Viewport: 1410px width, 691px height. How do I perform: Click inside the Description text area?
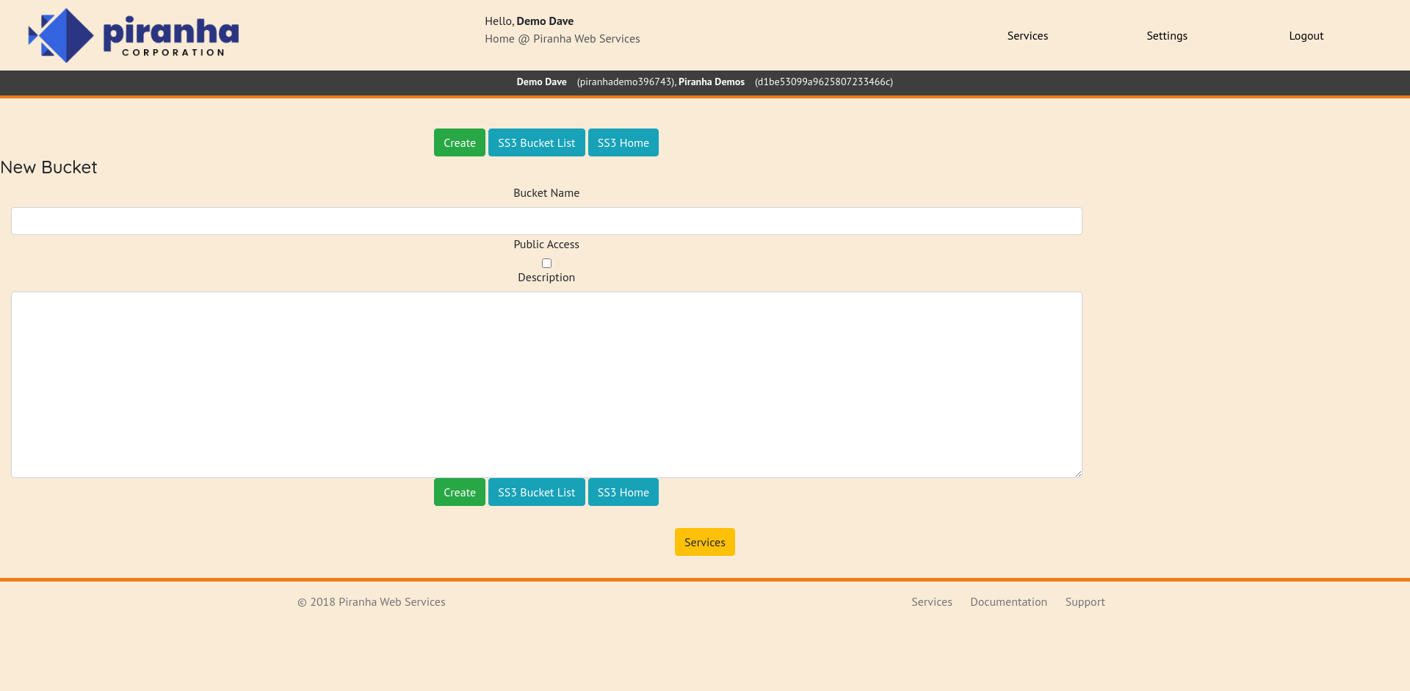pos(546,385)
